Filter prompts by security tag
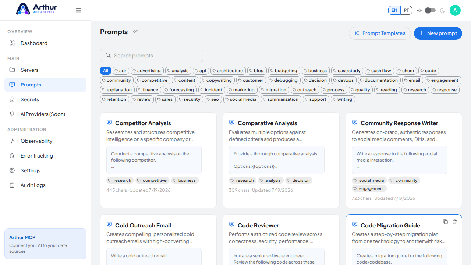 [190, 99]
